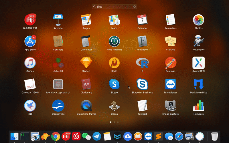Open App Store with badge 4

(x=30, y=41)
